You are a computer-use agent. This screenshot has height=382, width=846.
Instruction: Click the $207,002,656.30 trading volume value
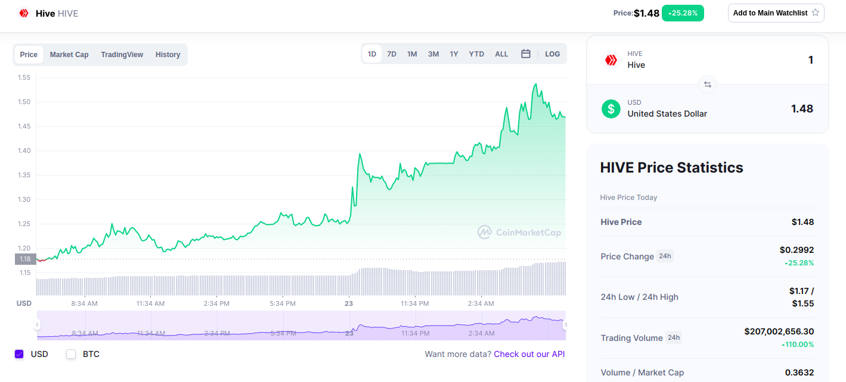click(779, 331)
